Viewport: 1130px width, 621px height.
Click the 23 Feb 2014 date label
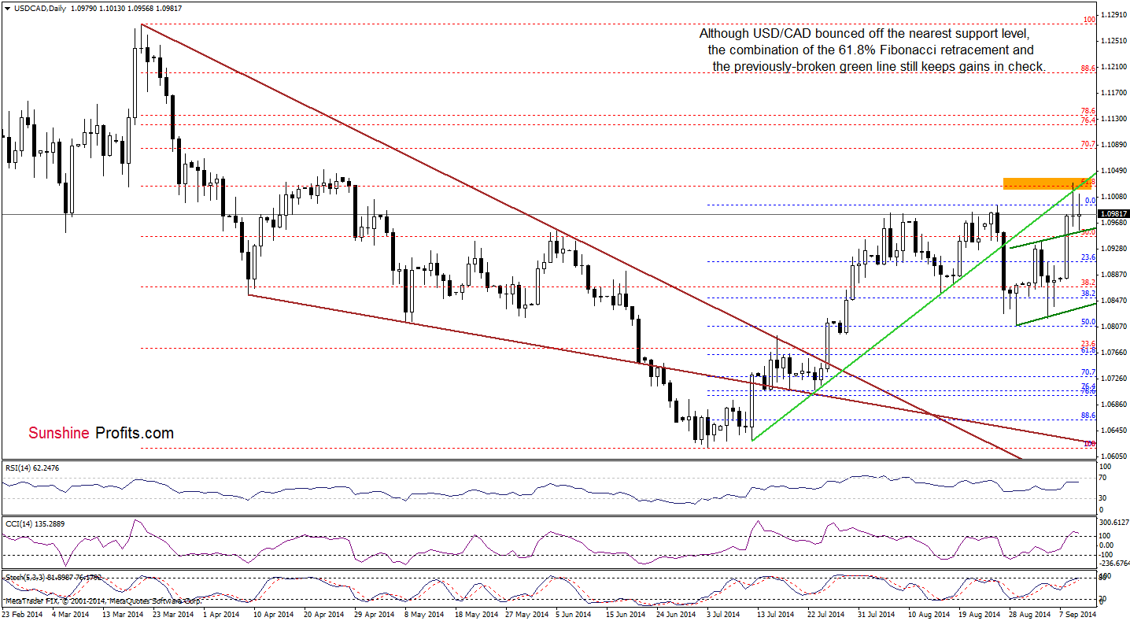click(x=22, y=614)
